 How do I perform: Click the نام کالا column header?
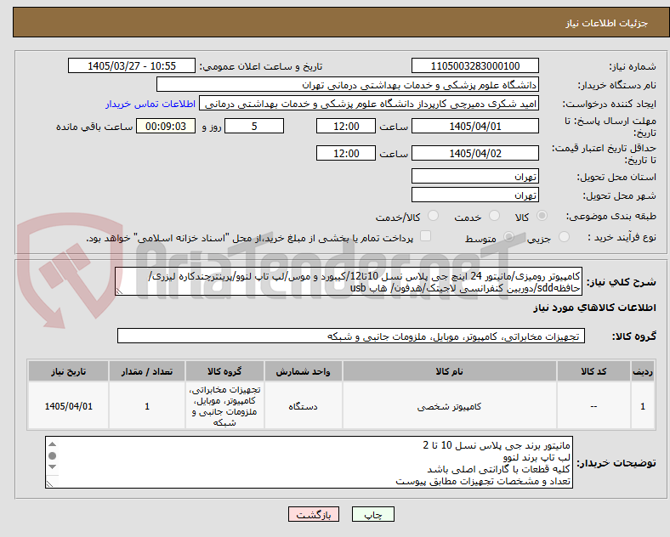pyautogui.click(x=449, y=371)
